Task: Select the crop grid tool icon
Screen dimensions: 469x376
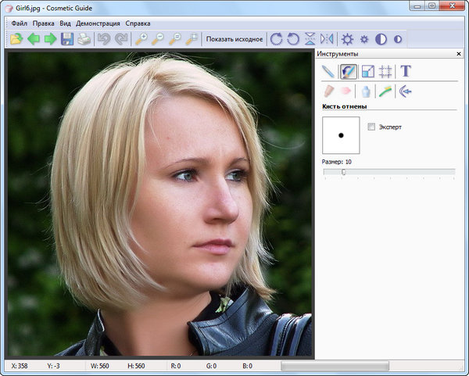Action: (385, 71)
